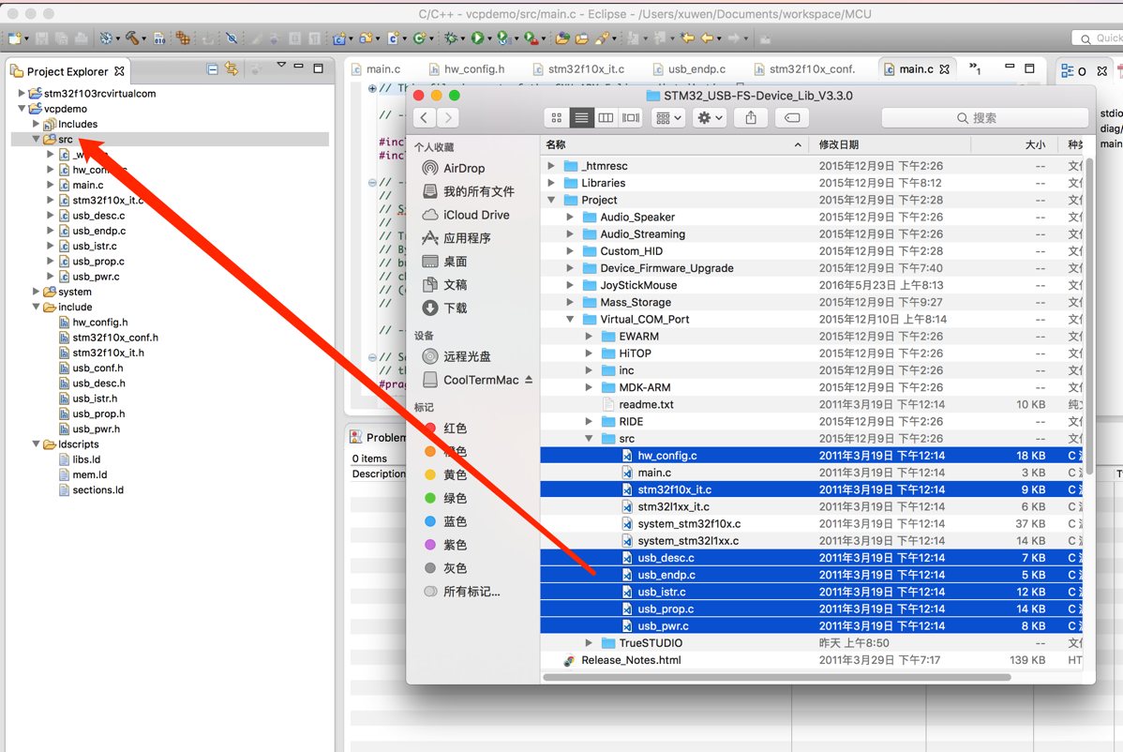Select mem.ld in Project Explorer
The height and width of the screenshot is (752, 1123).
tap(89, 474)
